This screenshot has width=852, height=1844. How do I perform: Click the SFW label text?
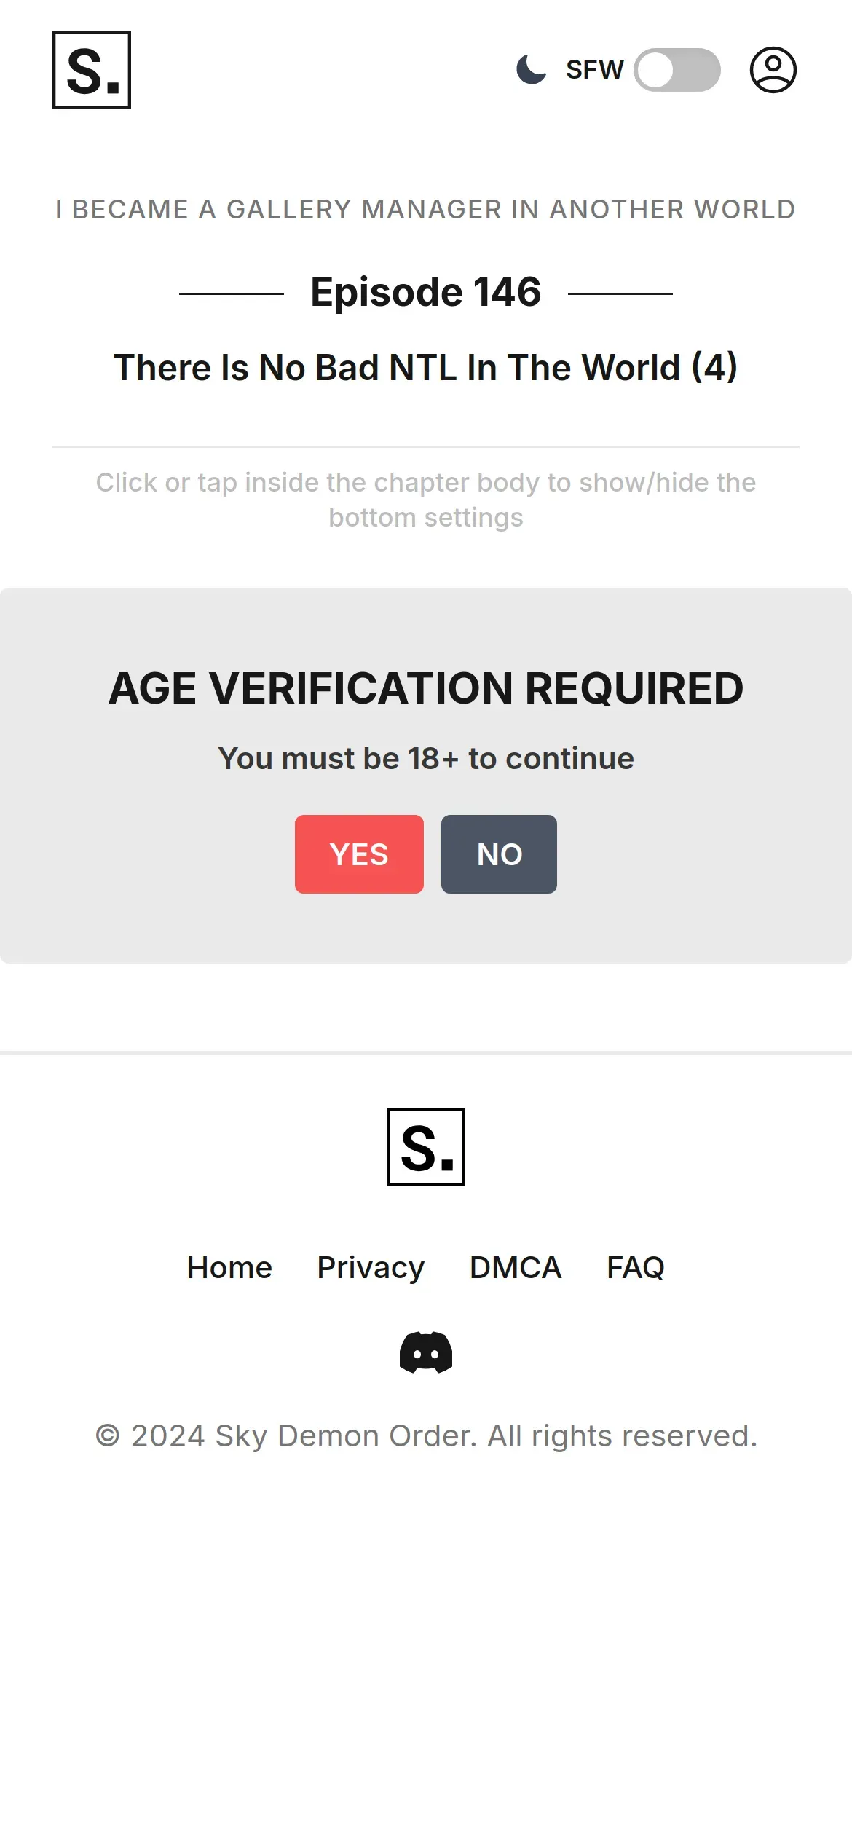point(594,70)
